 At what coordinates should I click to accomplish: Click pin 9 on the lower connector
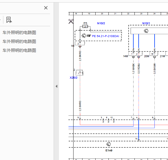pyautogui.click(x=78, y=117)
